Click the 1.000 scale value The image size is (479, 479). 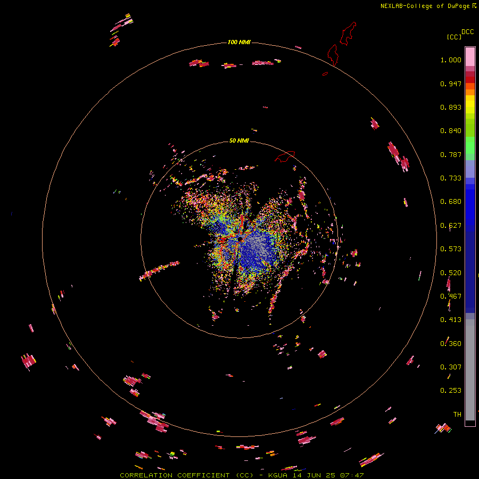451,60
